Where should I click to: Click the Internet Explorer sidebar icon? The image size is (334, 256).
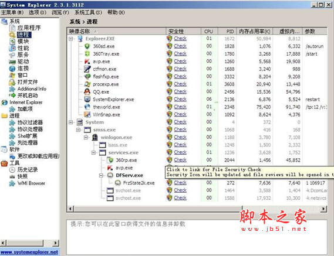[x=4, y=103]
